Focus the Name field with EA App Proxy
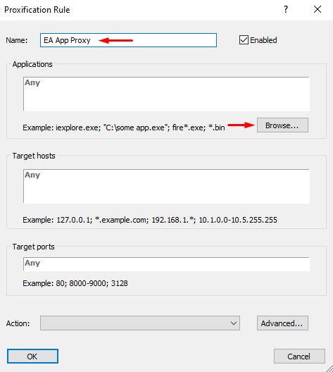 pyautogui.click(x=128, y=40)
